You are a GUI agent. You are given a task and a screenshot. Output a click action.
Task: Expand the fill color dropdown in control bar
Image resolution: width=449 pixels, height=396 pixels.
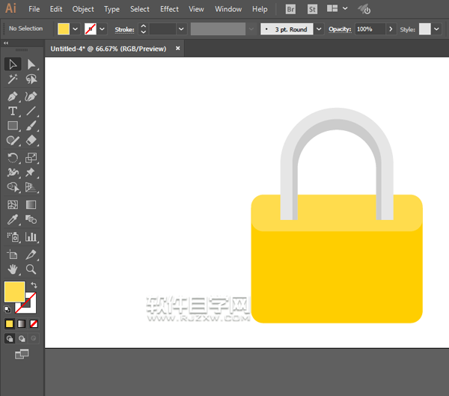76,28
